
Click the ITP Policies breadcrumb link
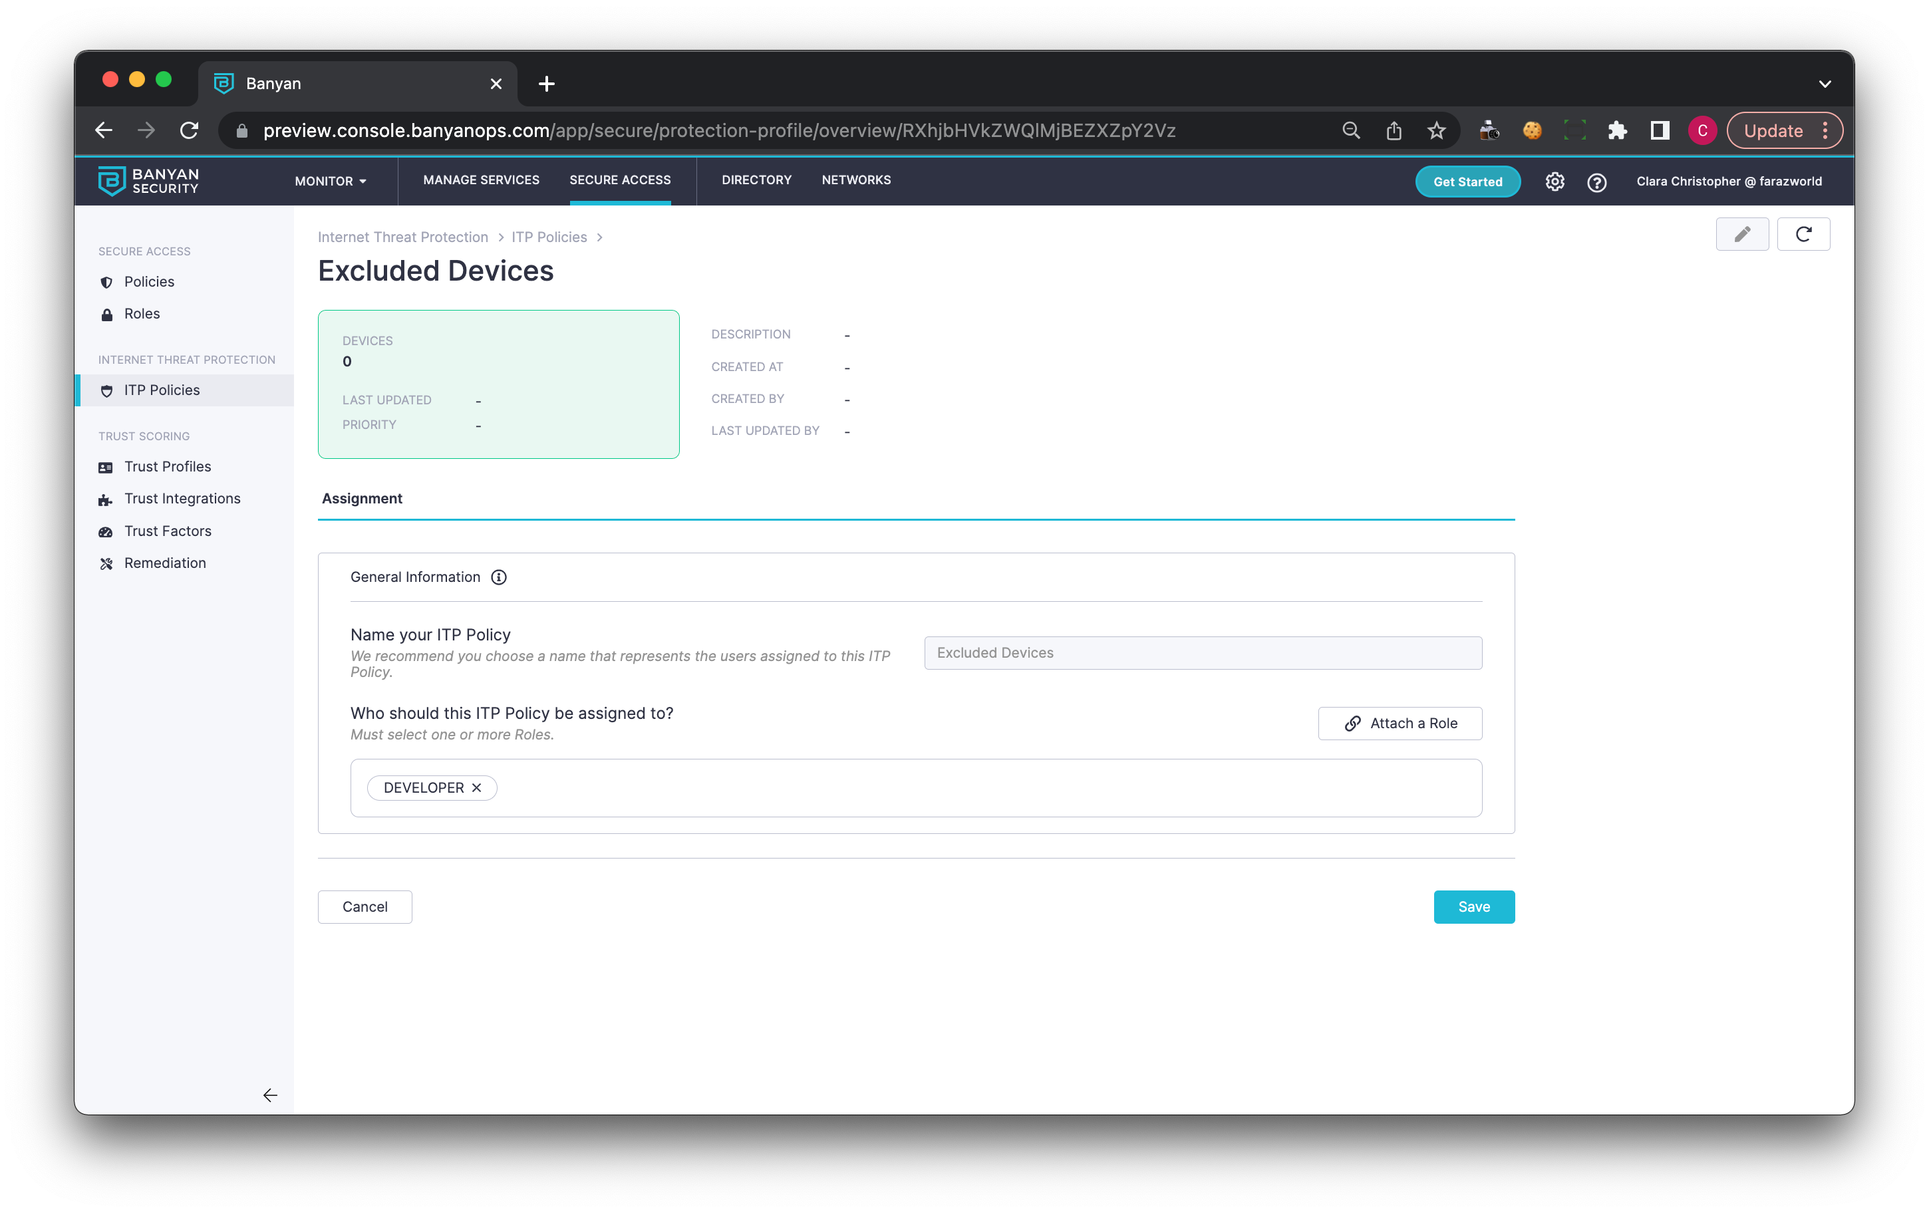(549, 237)
